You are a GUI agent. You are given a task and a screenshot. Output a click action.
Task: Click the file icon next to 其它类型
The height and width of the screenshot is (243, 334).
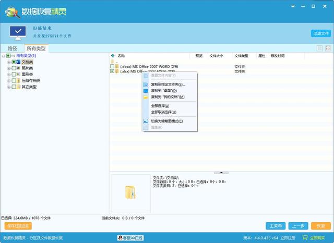(x=18, y=87)
